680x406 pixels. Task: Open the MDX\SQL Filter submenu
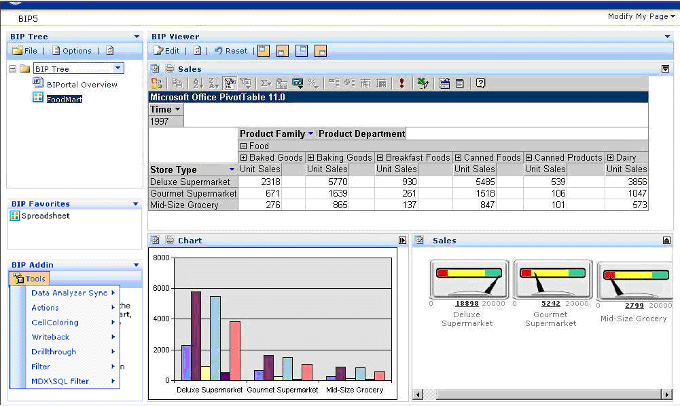pyautogui.click(x=73, y=382)
